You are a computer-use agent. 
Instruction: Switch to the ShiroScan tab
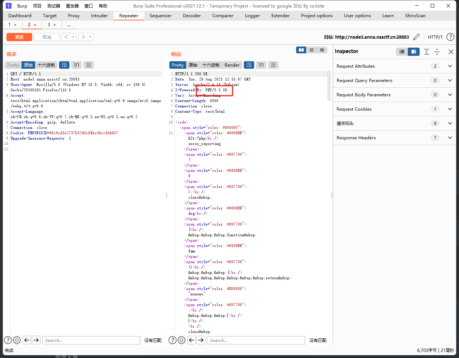point(415,16)
